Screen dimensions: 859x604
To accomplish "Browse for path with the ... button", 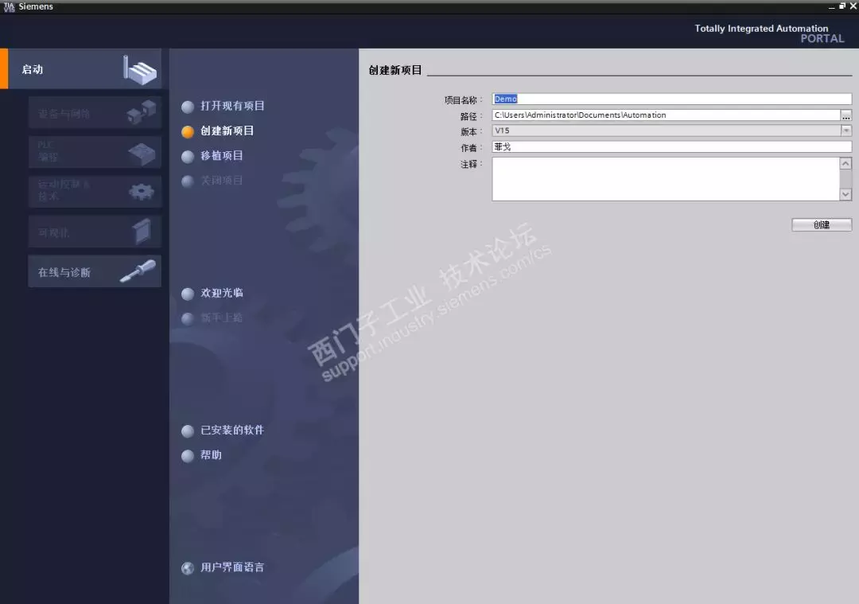I will tap(846, 115).
